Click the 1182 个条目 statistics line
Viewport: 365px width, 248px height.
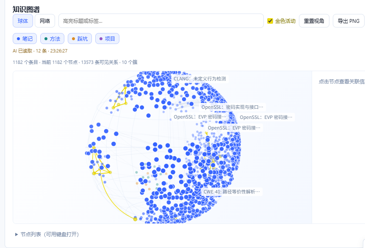coord(75,62)
